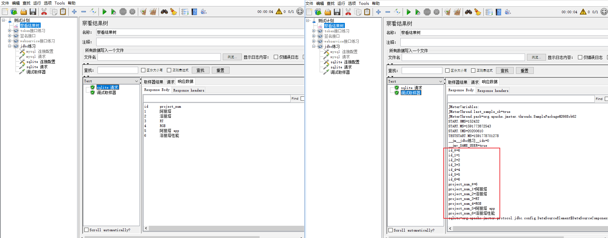Click 浏览 button in left window
The width and height of the screenshot is (608, 238).
point(232,57)
